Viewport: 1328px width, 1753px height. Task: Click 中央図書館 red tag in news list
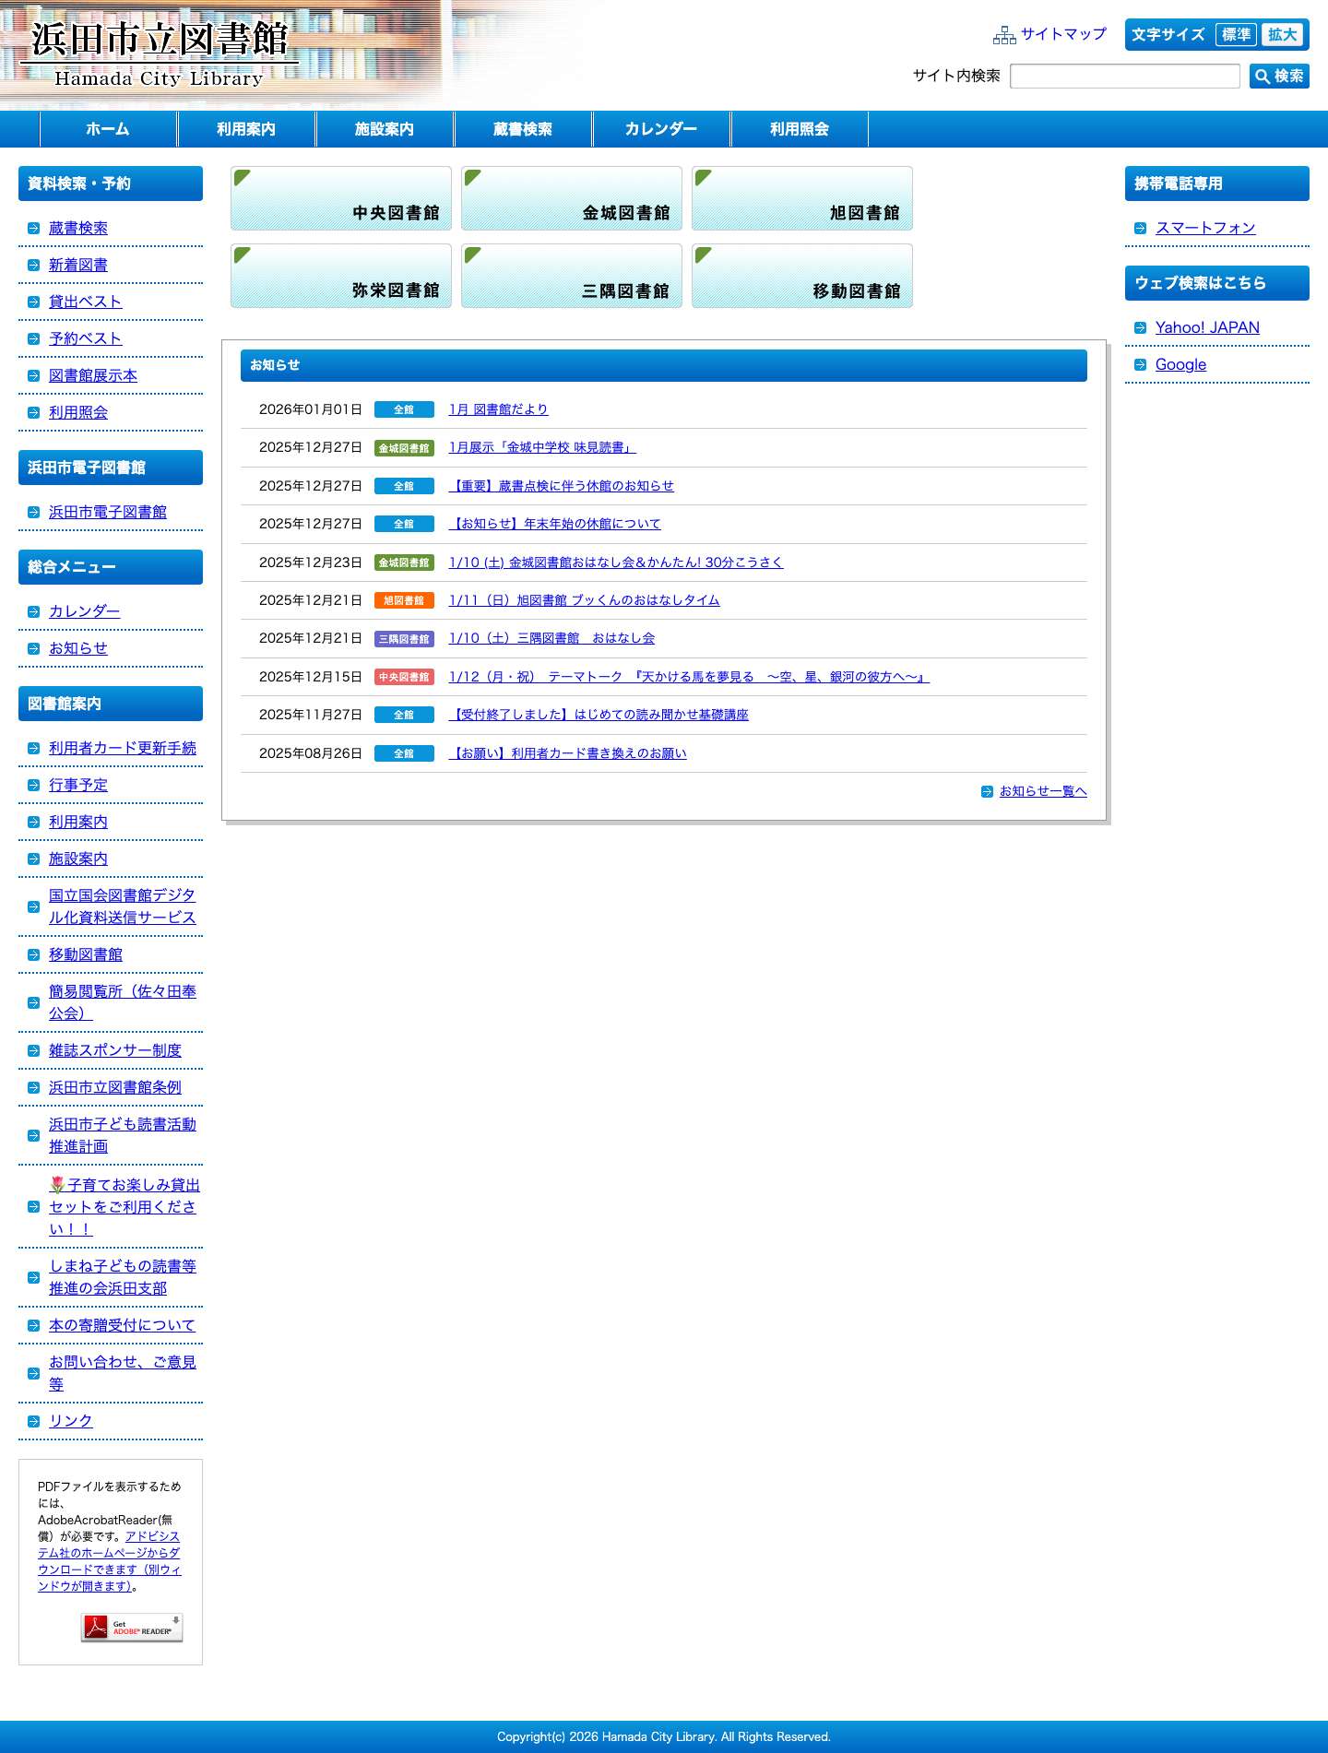(404, 677)
